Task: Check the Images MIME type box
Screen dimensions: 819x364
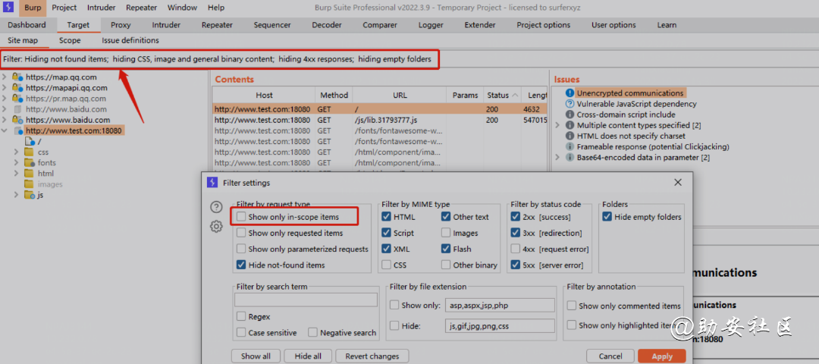Action: pyautogui.click(x=446, y=233)
